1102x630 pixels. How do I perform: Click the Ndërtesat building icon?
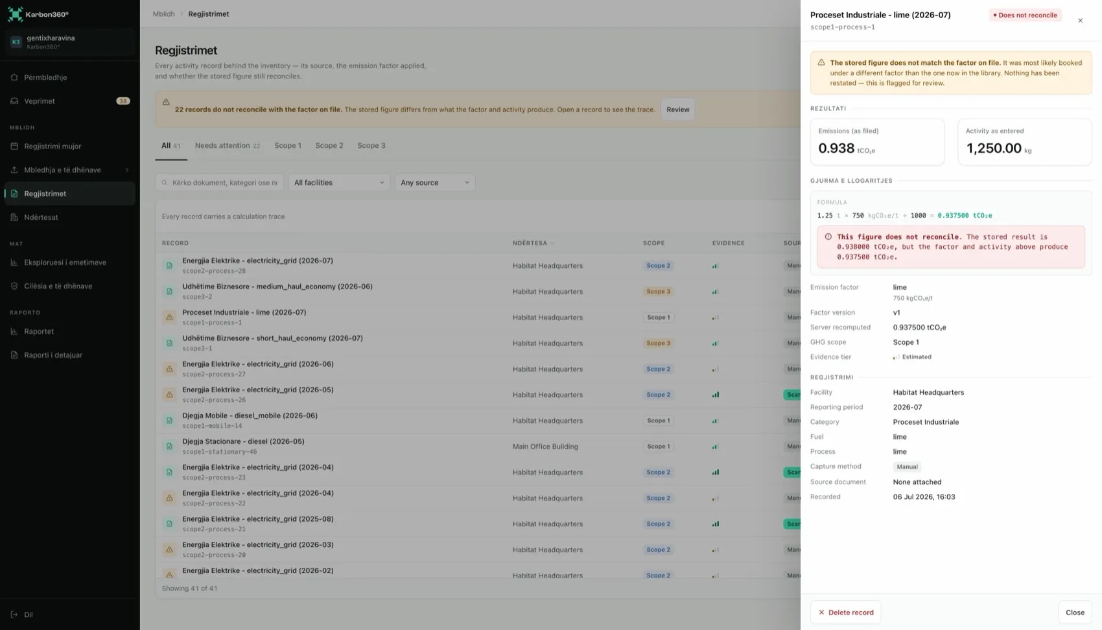pyautogui.click(x=14, y=217)
